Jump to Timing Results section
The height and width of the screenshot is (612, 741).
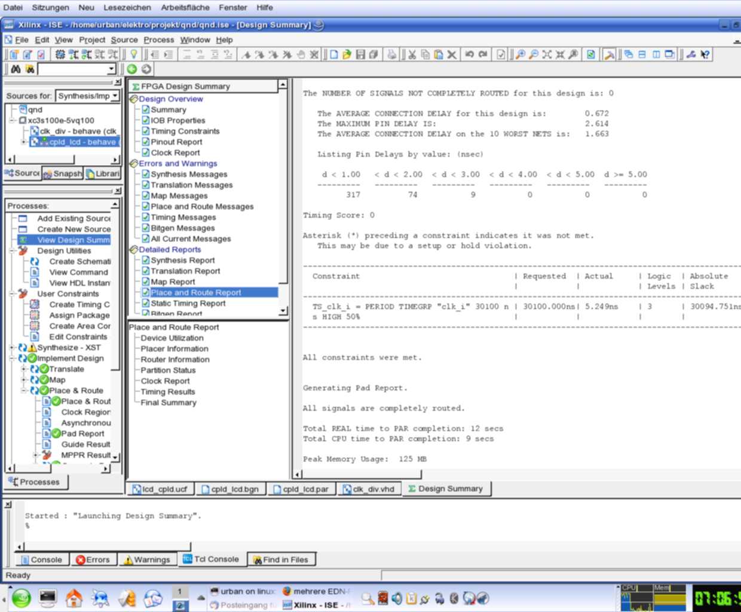pyautogui.click(x=168, y=391)
